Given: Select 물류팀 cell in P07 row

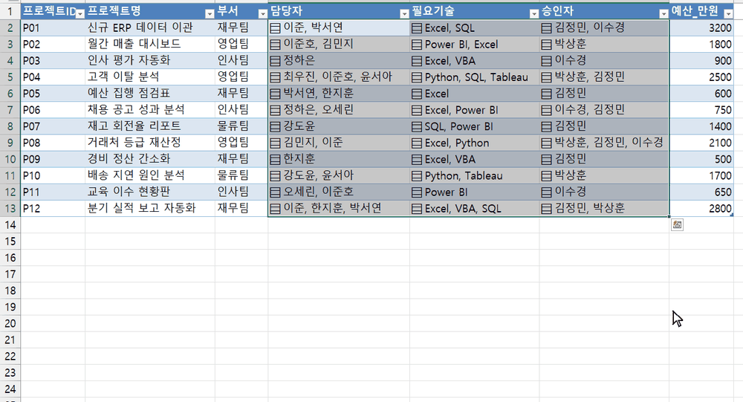Looking at the screenshot, I should 241,126.
